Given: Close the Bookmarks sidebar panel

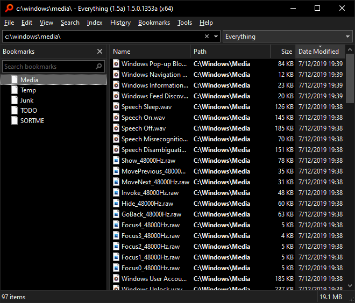Looking at the screenshot, I should [x=100, y=52].
